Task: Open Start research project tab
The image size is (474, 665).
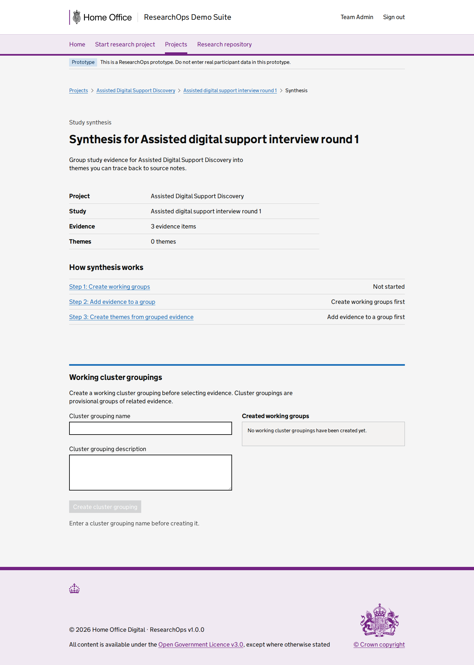Action: point(125,44)
